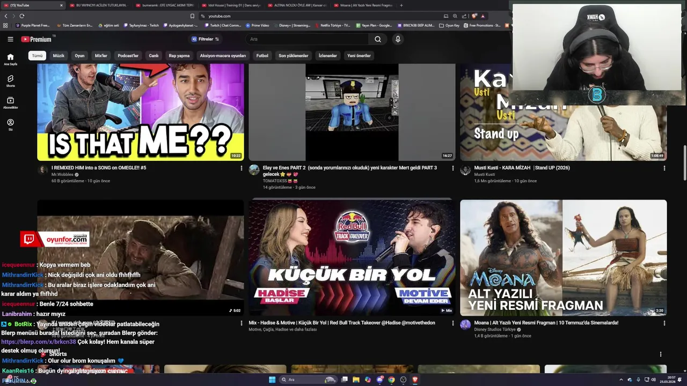This screenshot has width=687, height=386.
Task: Reload the page in the browser toolbar
Action: click(x=21, y=16)
